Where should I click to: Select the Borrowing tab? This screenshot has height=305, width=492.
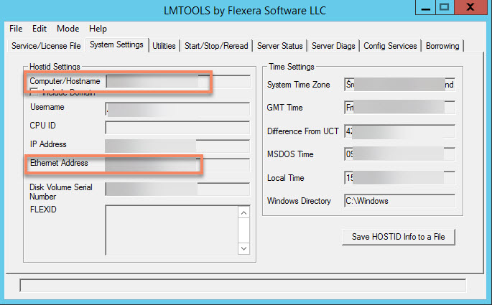click(442, 46)
